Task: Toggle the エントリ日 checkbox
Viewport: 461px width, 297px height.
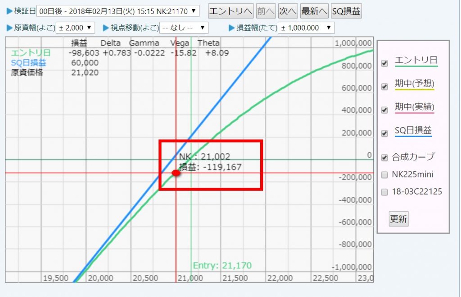Action: (x=384, y=63)
